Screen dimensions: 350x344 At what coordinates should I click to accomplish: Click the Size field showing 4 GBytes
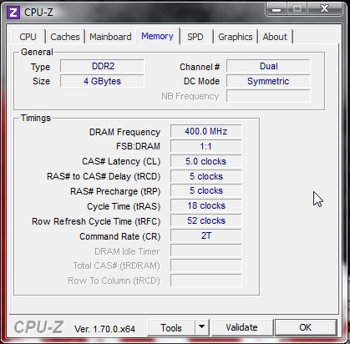pyautogui.click(x=103, y=81)
